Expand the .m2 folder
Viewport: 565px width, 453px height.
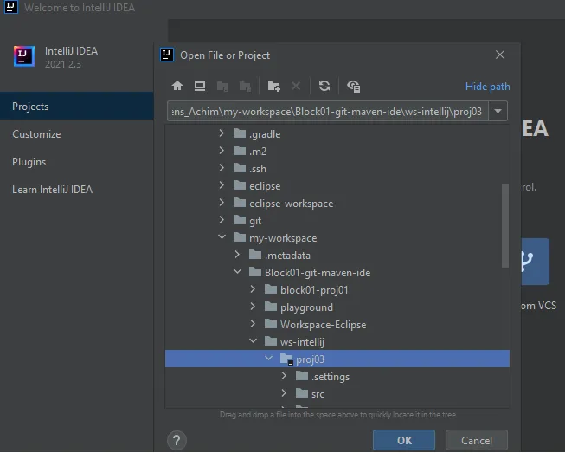coord(222,151)
